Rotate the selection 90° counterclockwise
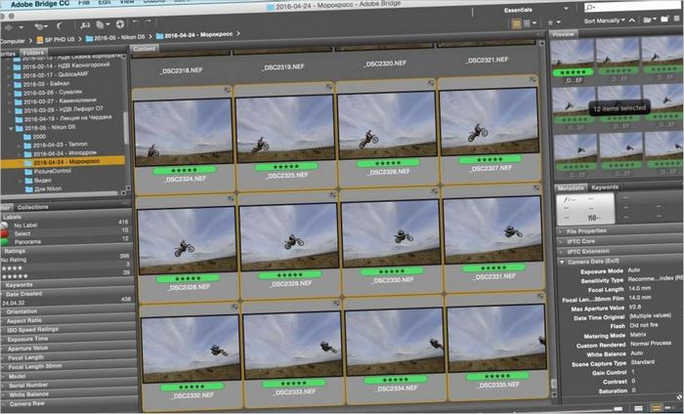This screenshot has height=414, width=684. pos(136,22)
